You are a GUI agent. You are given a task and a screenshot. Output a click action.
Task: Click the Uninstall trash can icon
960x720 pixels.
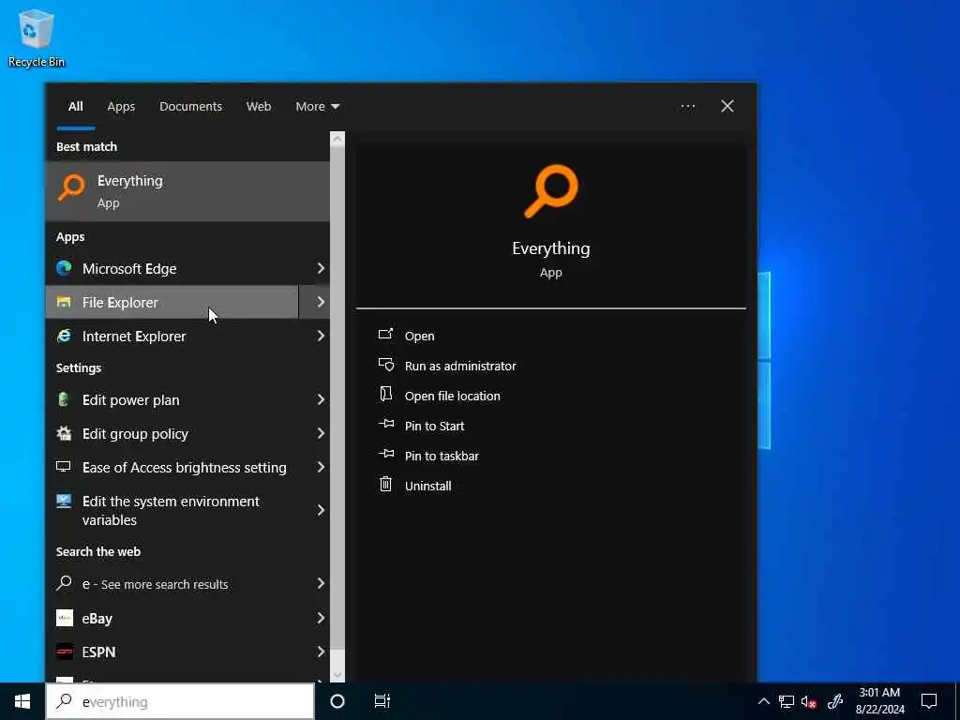point(385,485)
